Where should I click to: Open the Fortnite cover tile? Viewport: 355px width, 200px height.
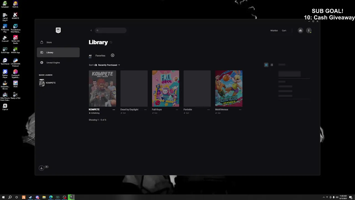tap(197, 88)
